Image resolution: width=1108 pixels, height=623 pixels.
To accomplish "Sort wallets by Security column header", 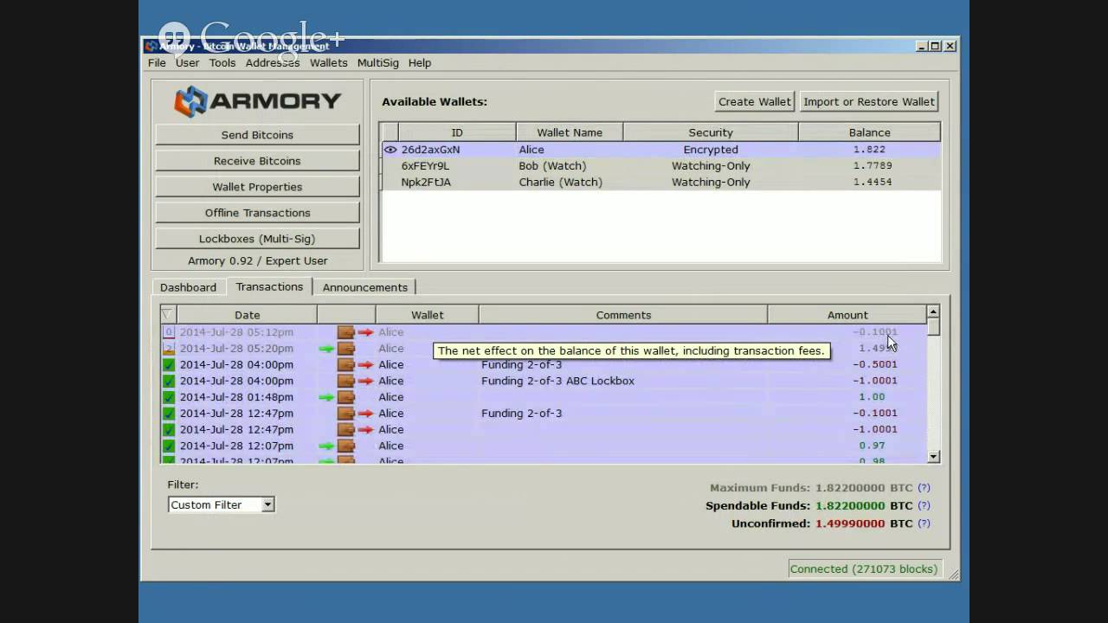I will point(711,132).
